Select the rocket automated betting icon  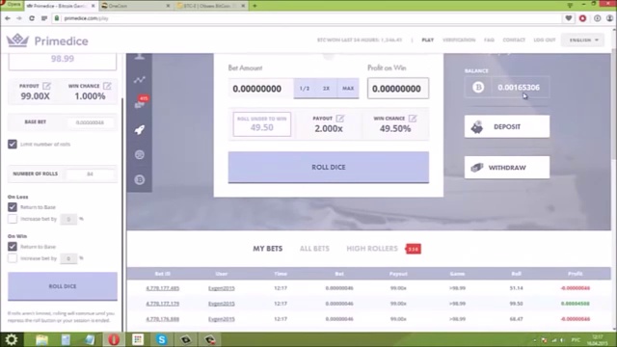[139, 129]
